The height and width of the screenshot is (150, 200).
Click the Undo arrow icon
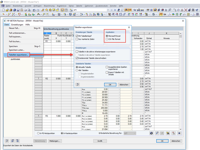(34, 10)
